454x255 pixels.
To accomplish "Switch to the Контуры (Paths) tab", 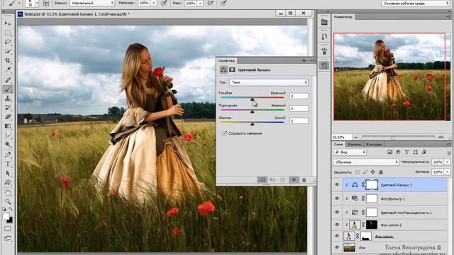I will coord(374,144).
